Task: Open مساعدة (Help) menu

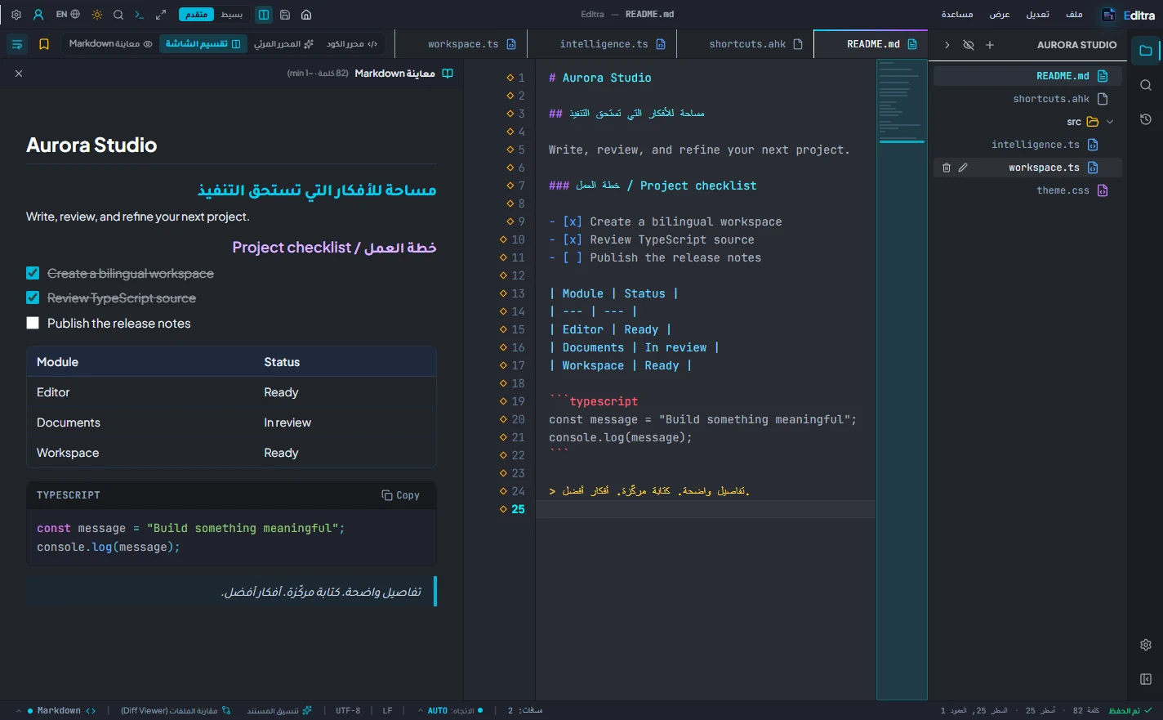Action: point(957,15)
